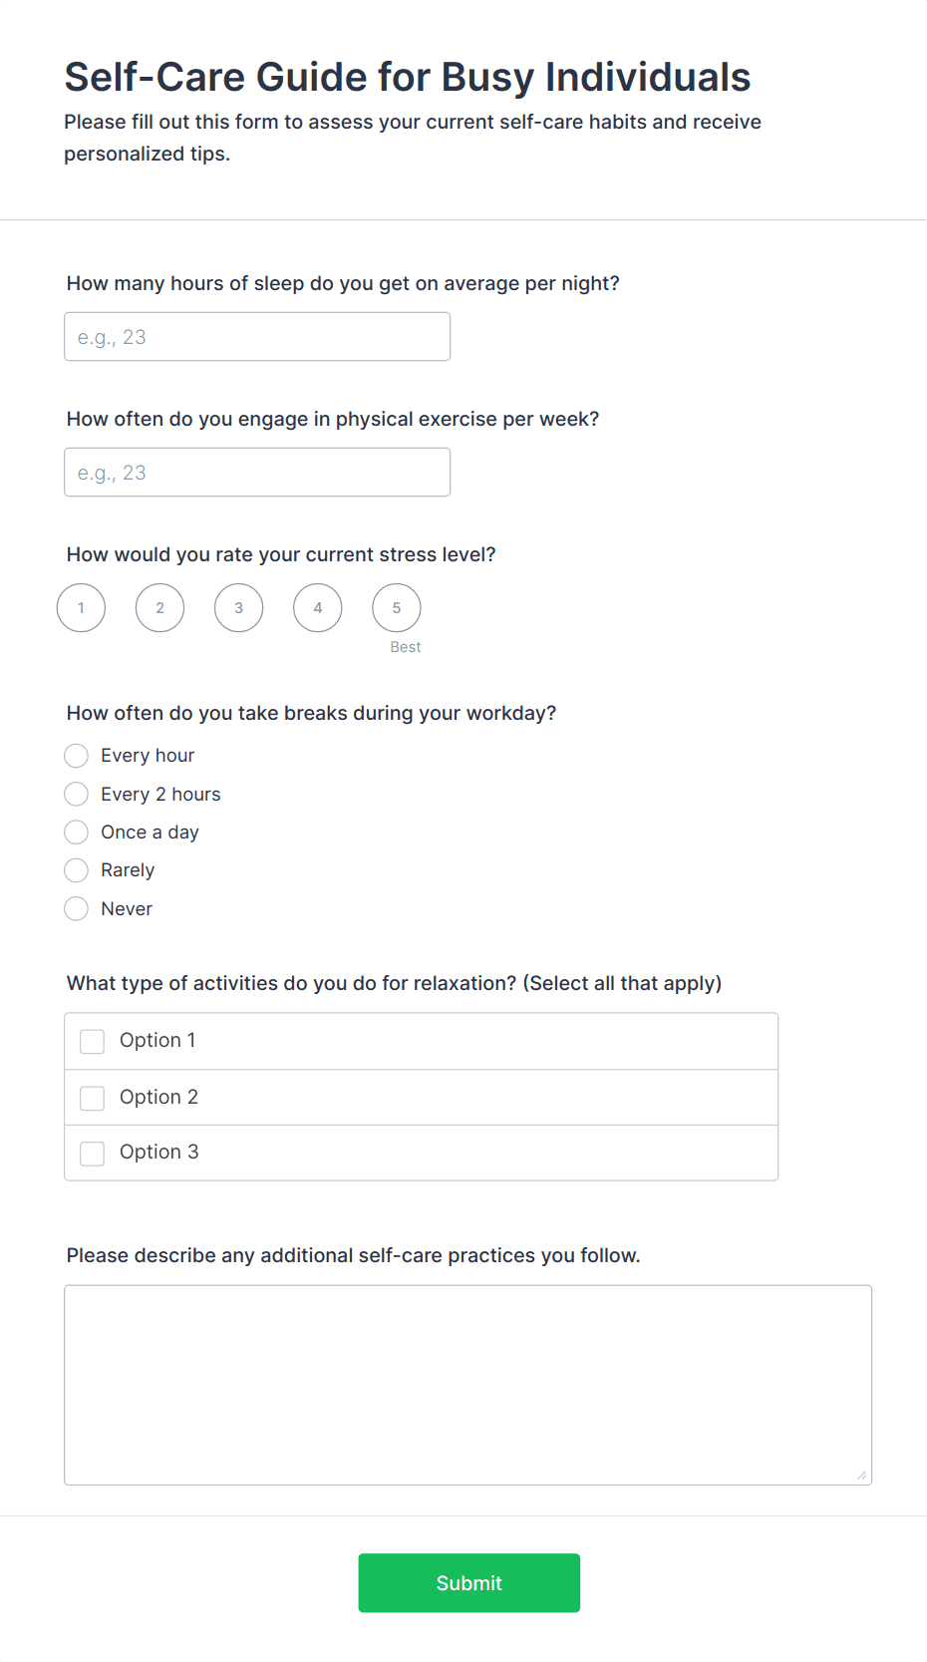Image resolution: width=927 pixels, height=1662 pixels.
Task: Grab the textarea resize handle
Action: point(862,1476)
